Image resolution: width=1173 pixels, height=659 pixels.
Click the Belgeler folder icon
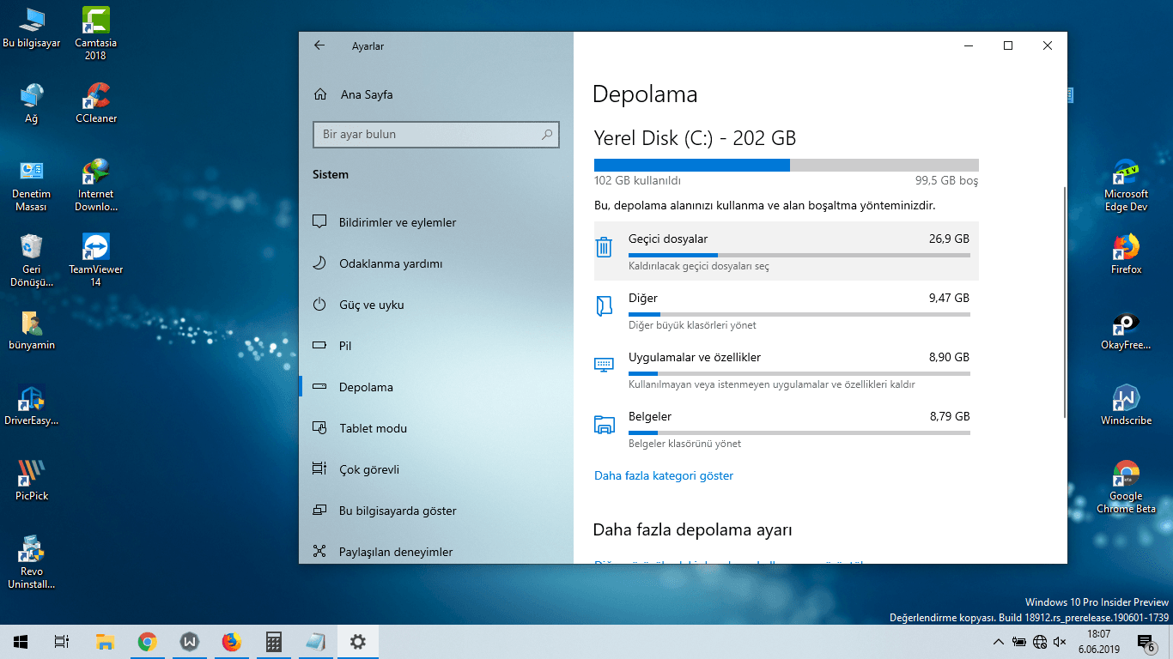604,424
